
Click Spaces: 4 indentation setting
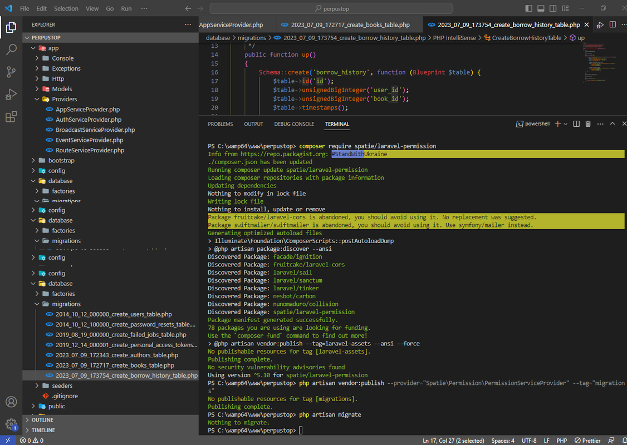(503, 440)
